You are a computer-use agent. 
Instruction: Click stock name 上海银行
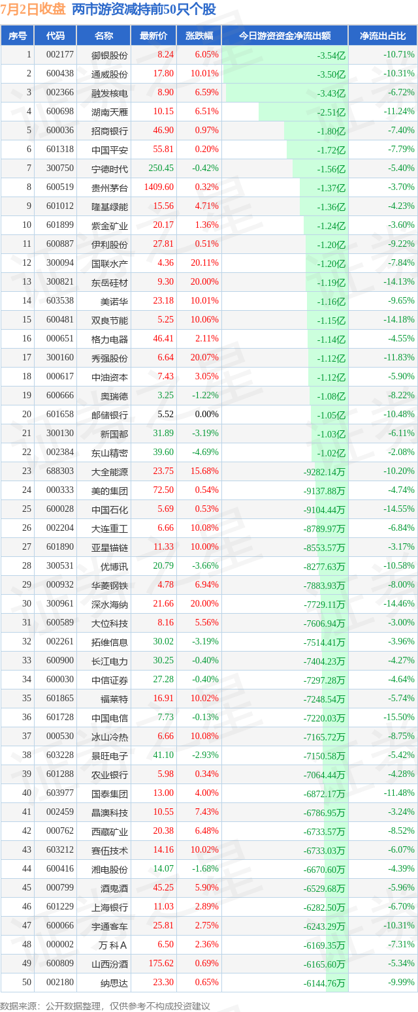(110, 908)
